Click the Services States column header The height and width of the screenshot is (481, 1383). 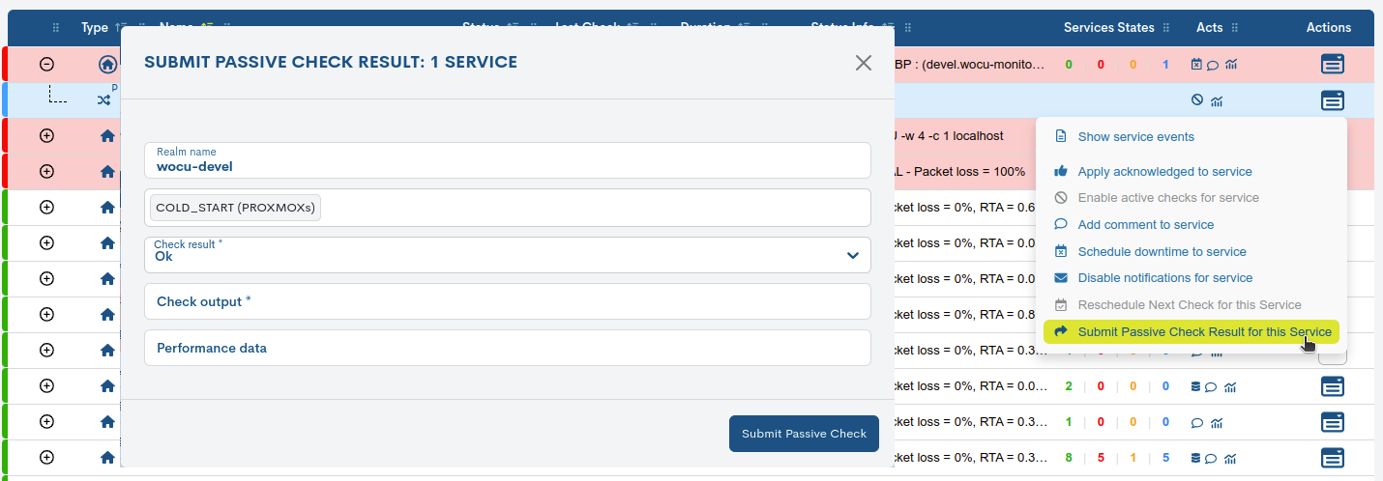coord(1109,28)
